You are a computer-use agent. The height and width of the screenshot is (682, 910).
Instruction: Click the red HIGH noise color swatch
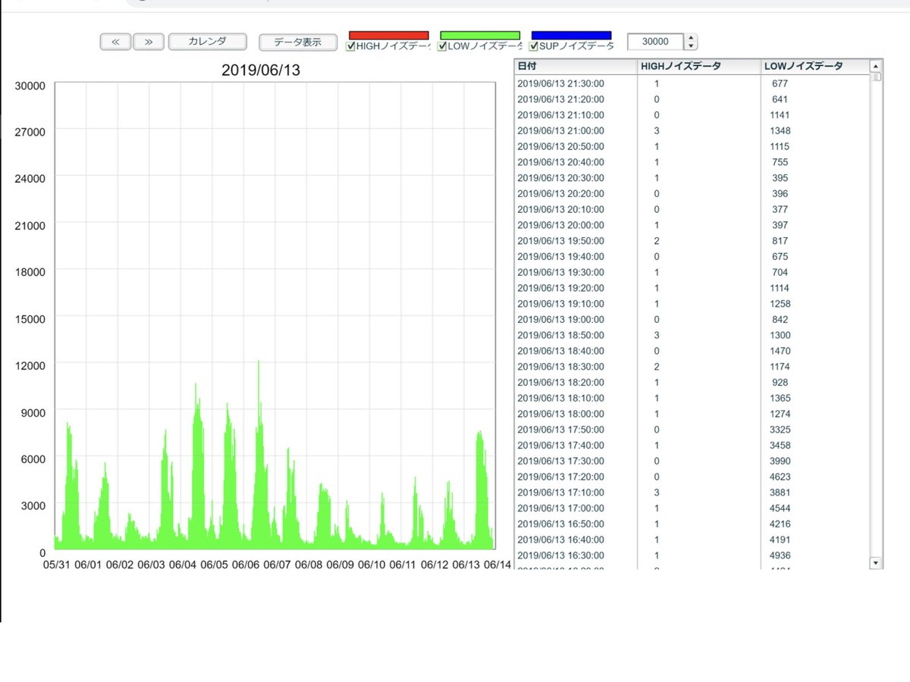click(389, 35)
